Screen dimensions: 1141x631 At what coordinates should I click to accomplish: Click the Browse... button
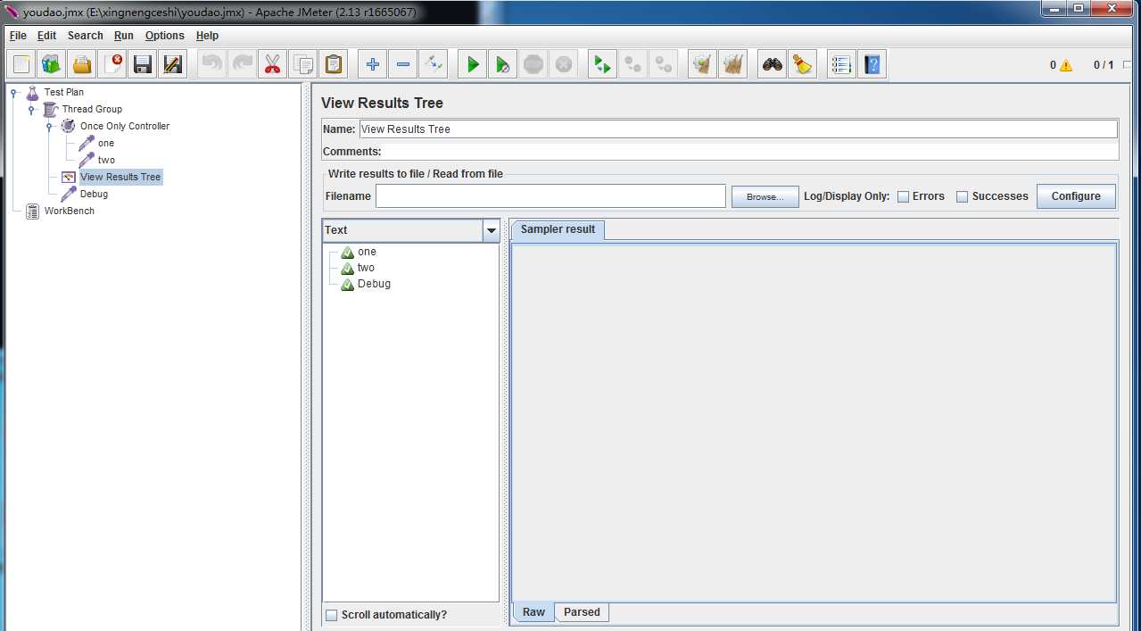coord(765,196)
